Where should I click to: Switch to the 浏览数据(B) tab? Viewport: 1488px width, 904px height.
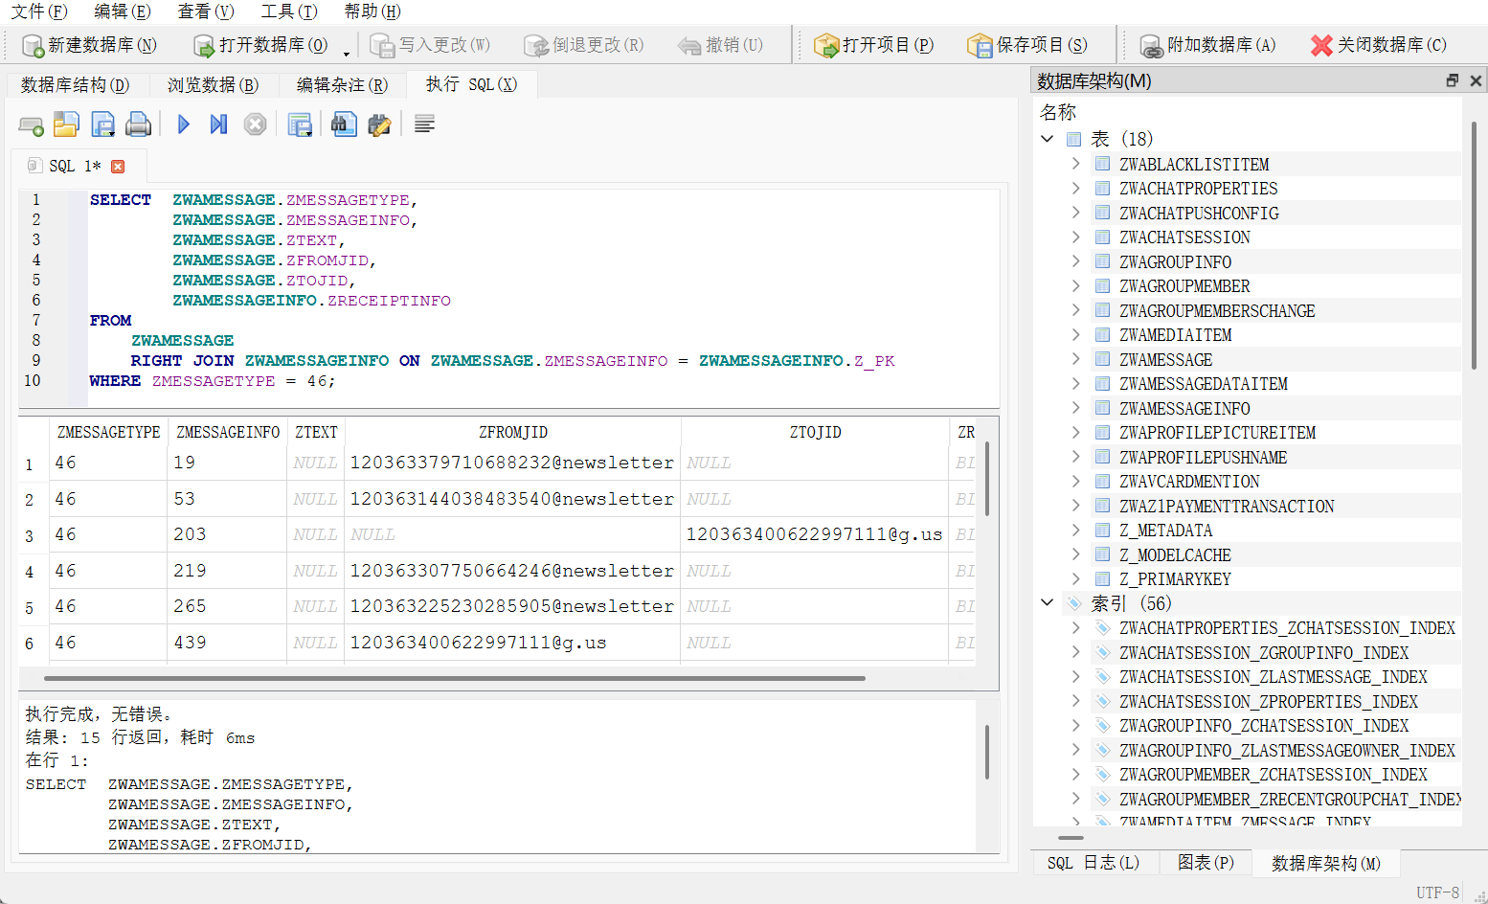(213, 85)
